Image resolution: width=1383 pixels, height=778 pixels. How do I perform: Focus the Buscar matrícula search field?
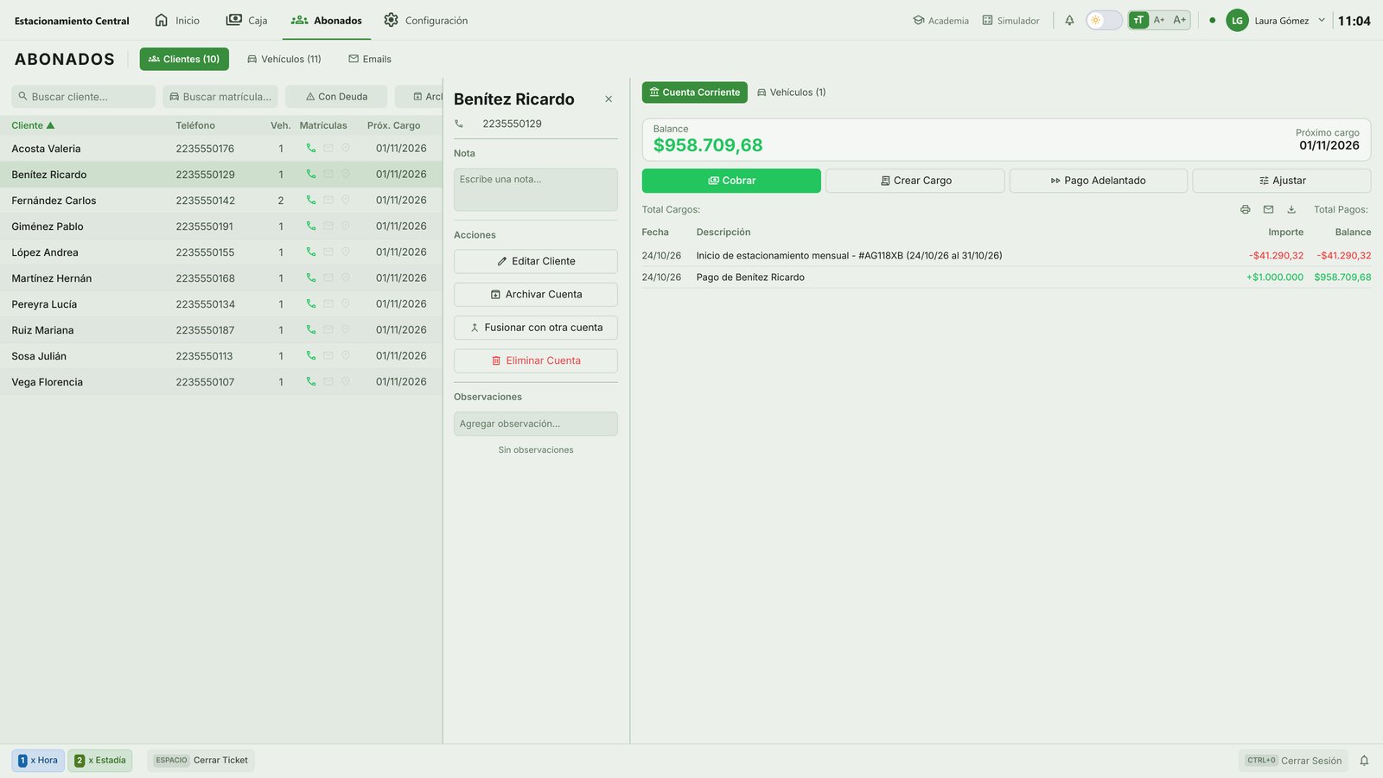point(220,96)
